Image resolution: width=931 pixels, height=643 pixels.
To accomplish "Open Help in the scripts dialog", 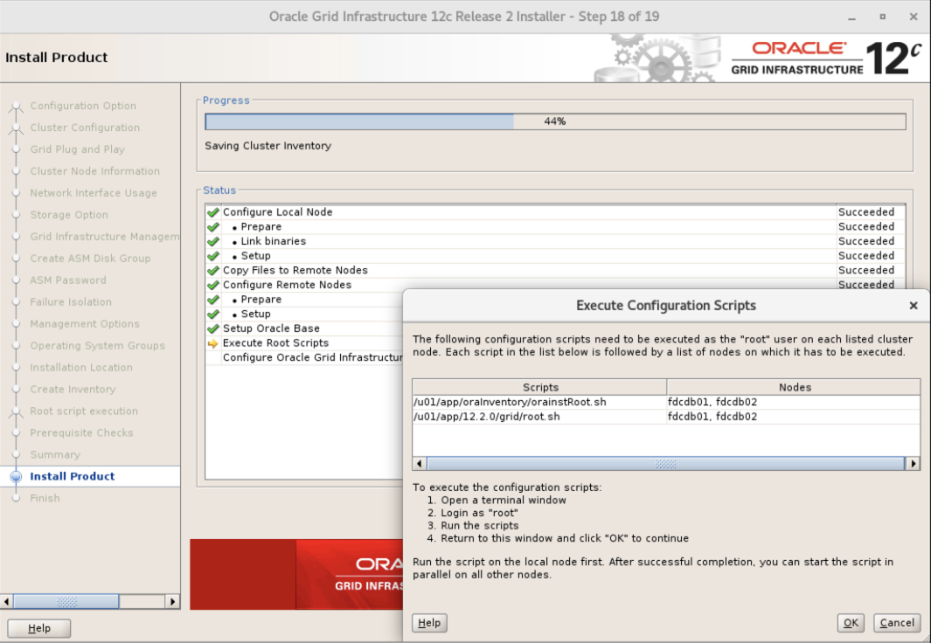I will (x=429, y=623).
